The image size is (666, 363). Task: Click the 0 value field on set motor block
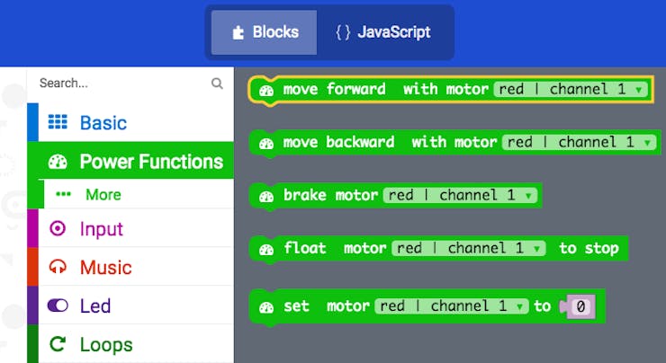click(580, 306)
